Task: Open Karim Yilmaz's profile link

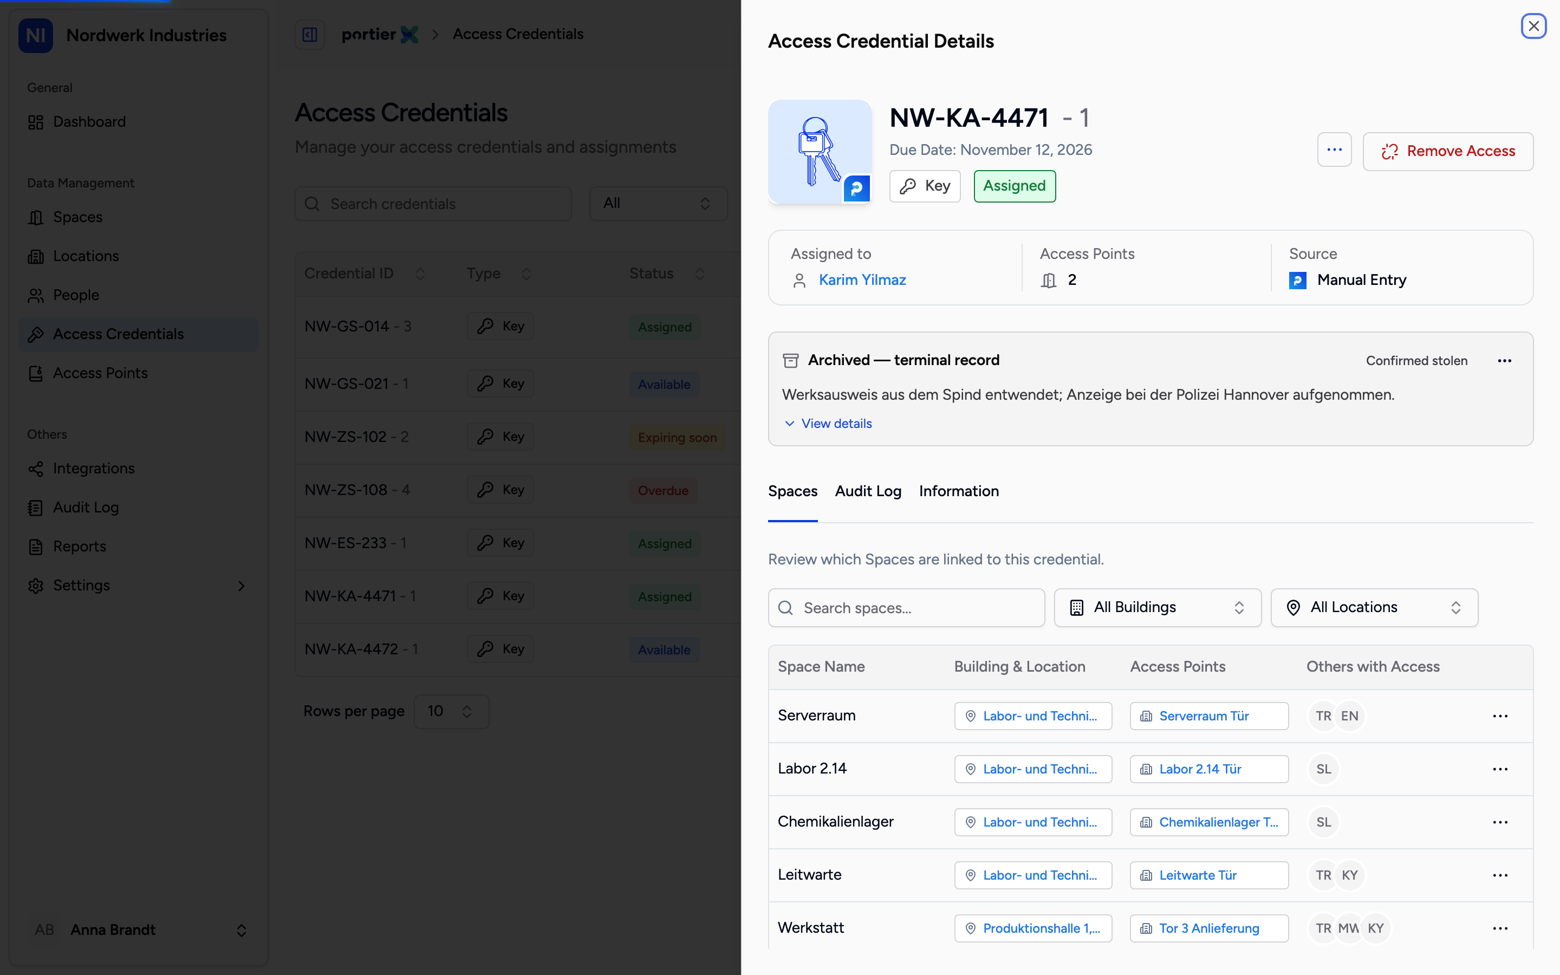Action: tap(862, 280)
